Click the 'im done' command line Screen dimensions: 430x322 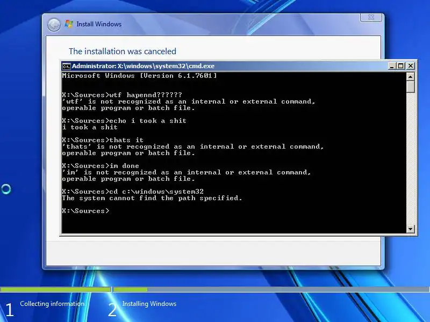[x=101, y=166]
